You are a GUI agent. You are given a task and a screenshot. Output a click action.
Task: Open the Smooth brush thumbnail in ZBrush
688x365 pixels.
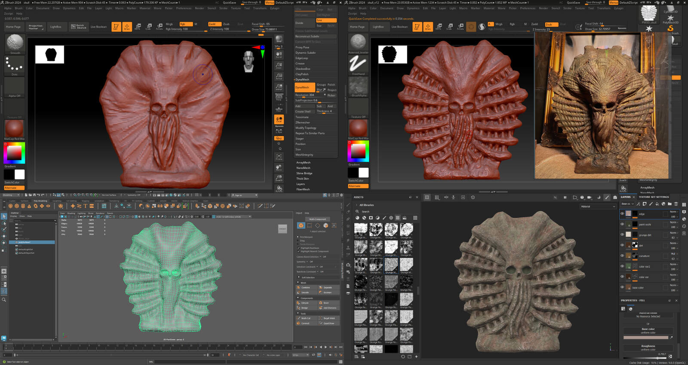(15, 43)
